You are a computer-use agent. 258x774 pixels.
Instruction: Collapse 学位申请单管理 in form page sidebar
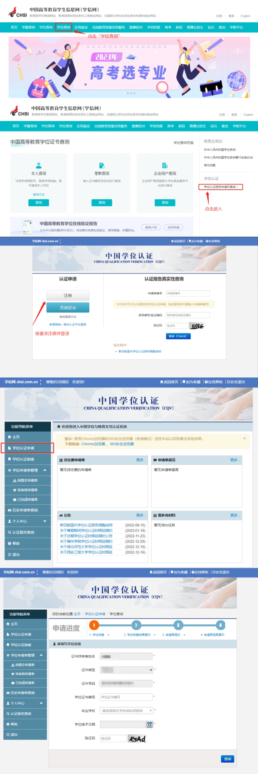click(25, 655)
